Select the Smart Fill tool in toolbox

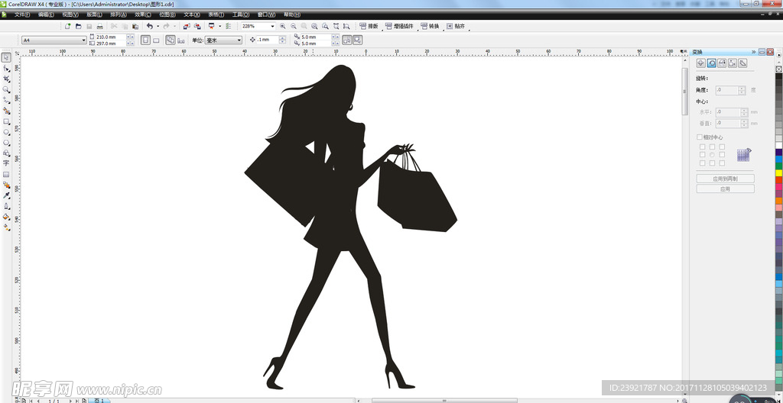click(6, 111)
